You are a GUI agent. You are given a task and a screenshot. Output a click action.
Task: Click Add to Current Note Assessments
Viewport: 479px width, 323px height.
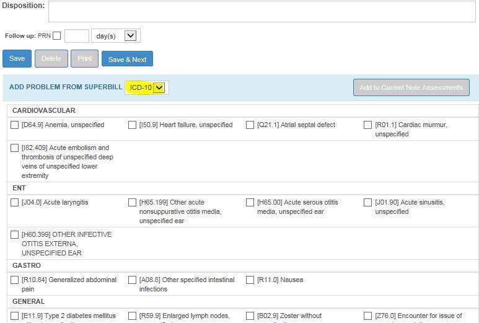pos(411,87)
